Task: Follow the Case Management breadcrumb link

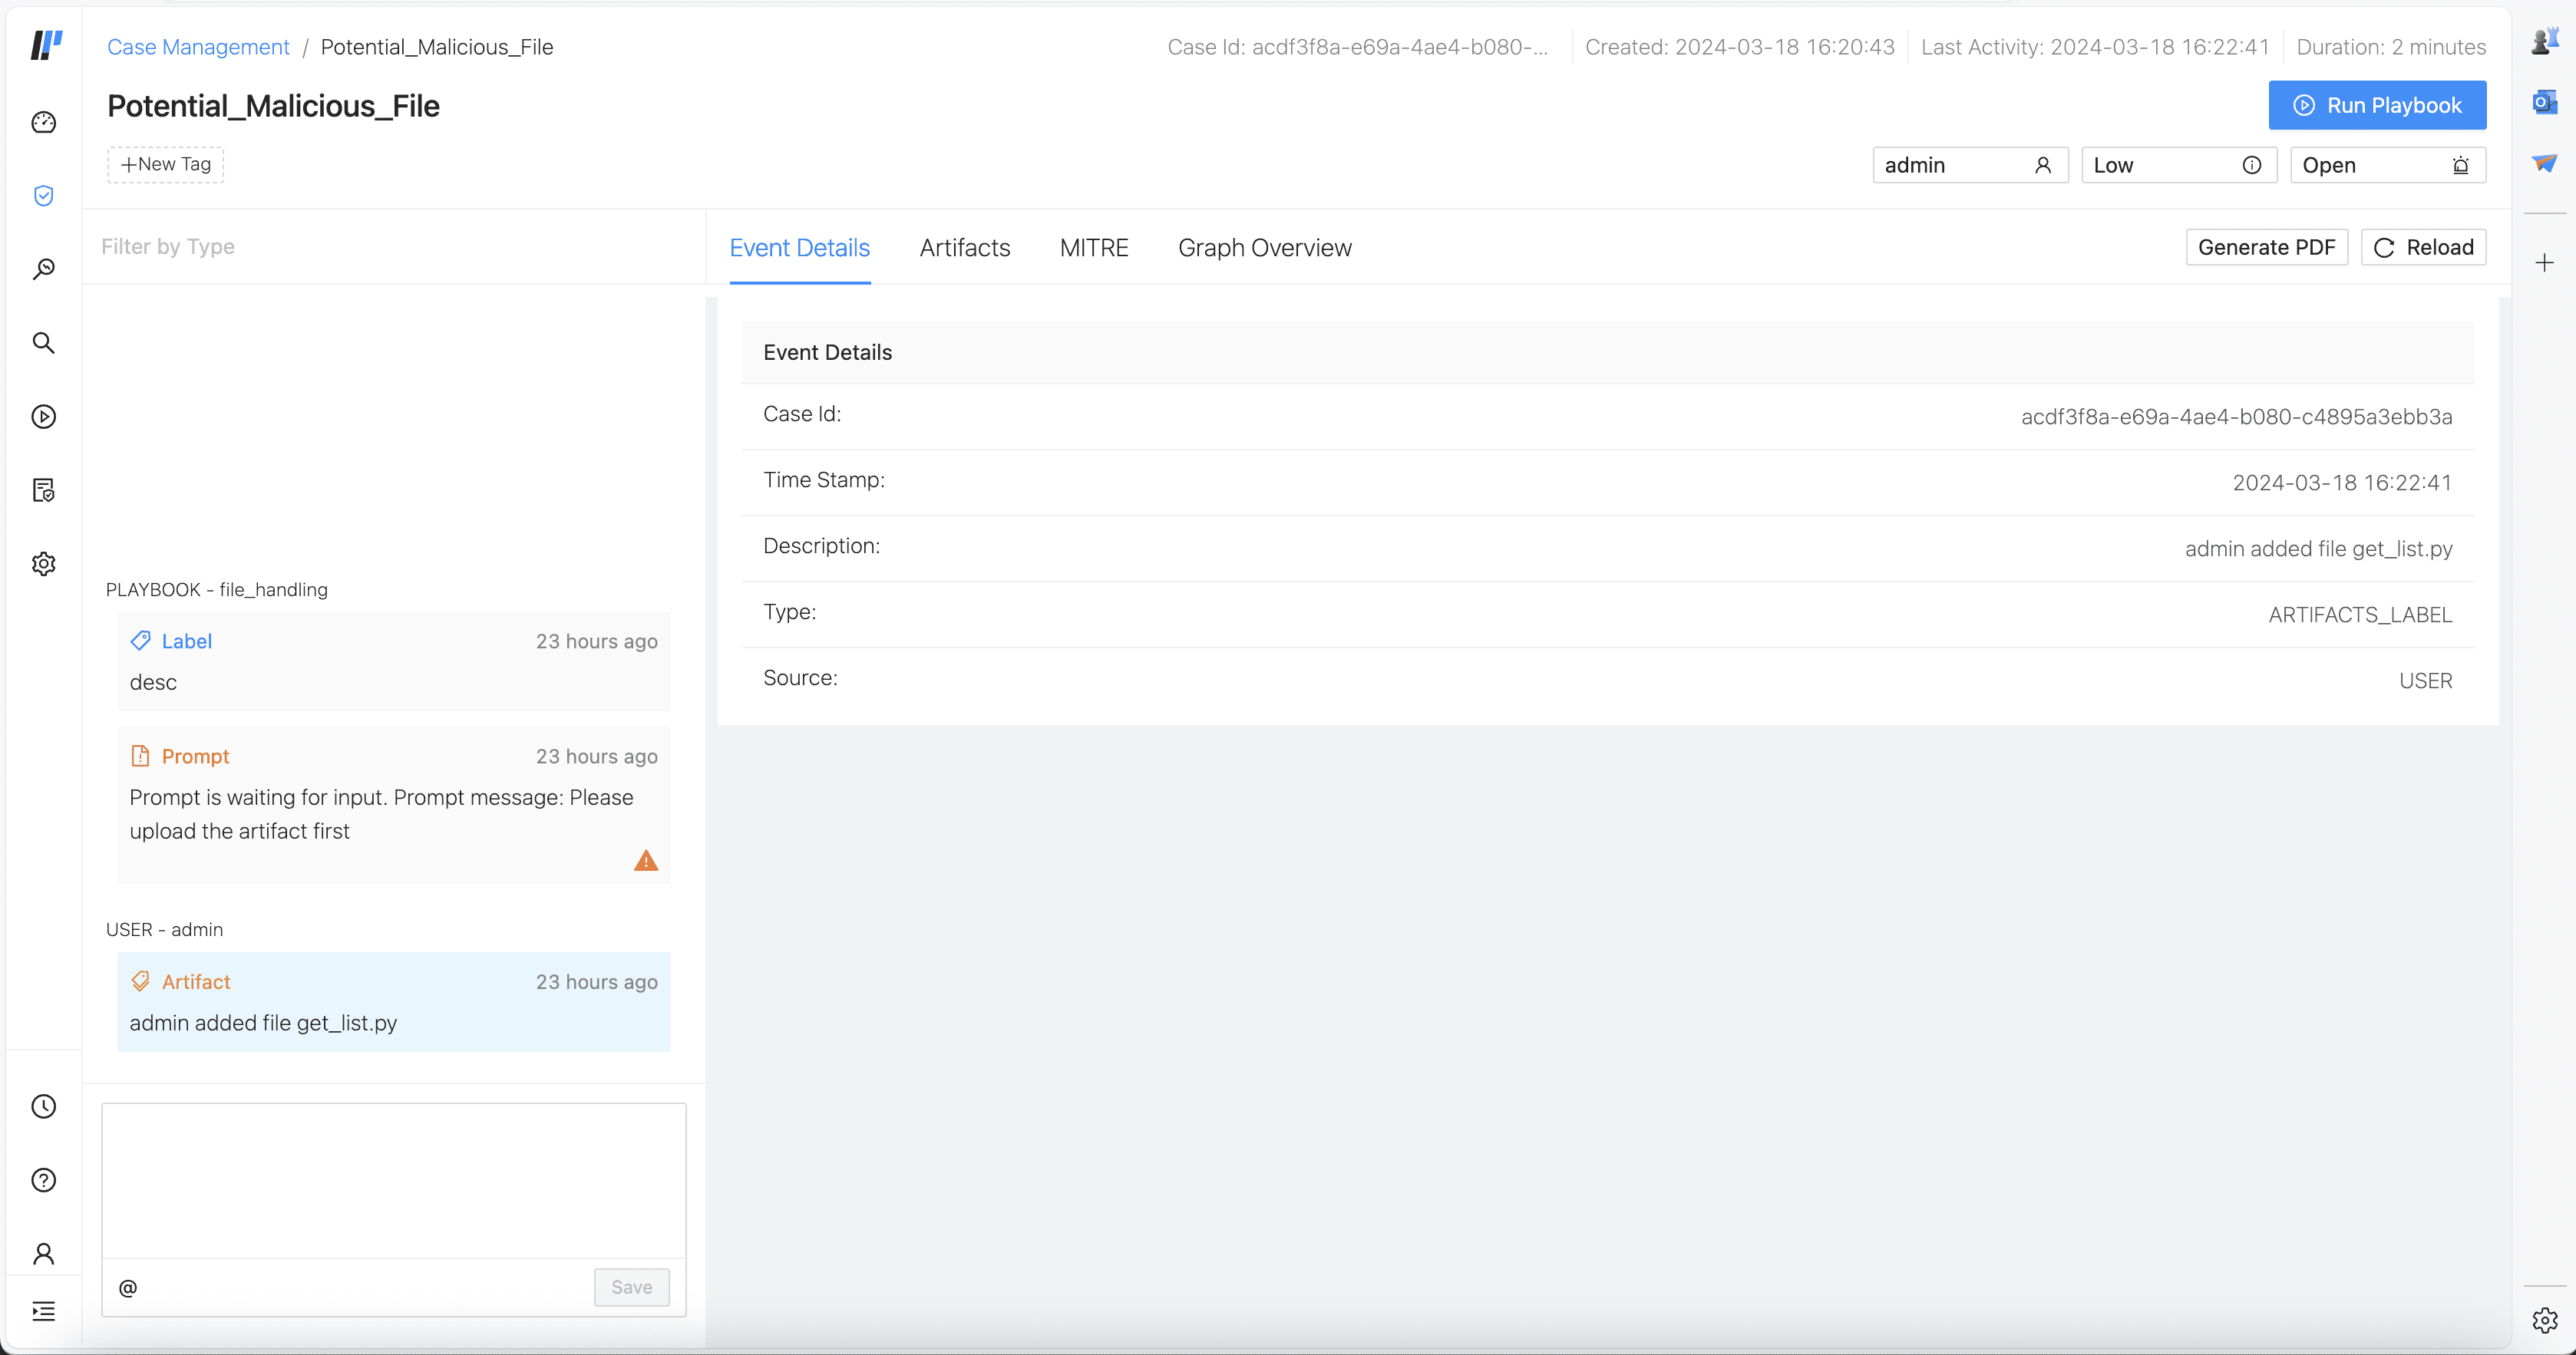Action: click(x=198, y=47)
